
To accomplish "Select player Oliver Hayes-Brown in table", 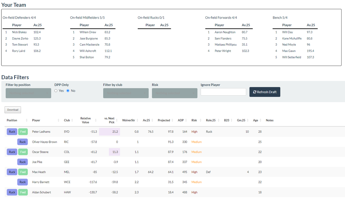I will [45, 142].
